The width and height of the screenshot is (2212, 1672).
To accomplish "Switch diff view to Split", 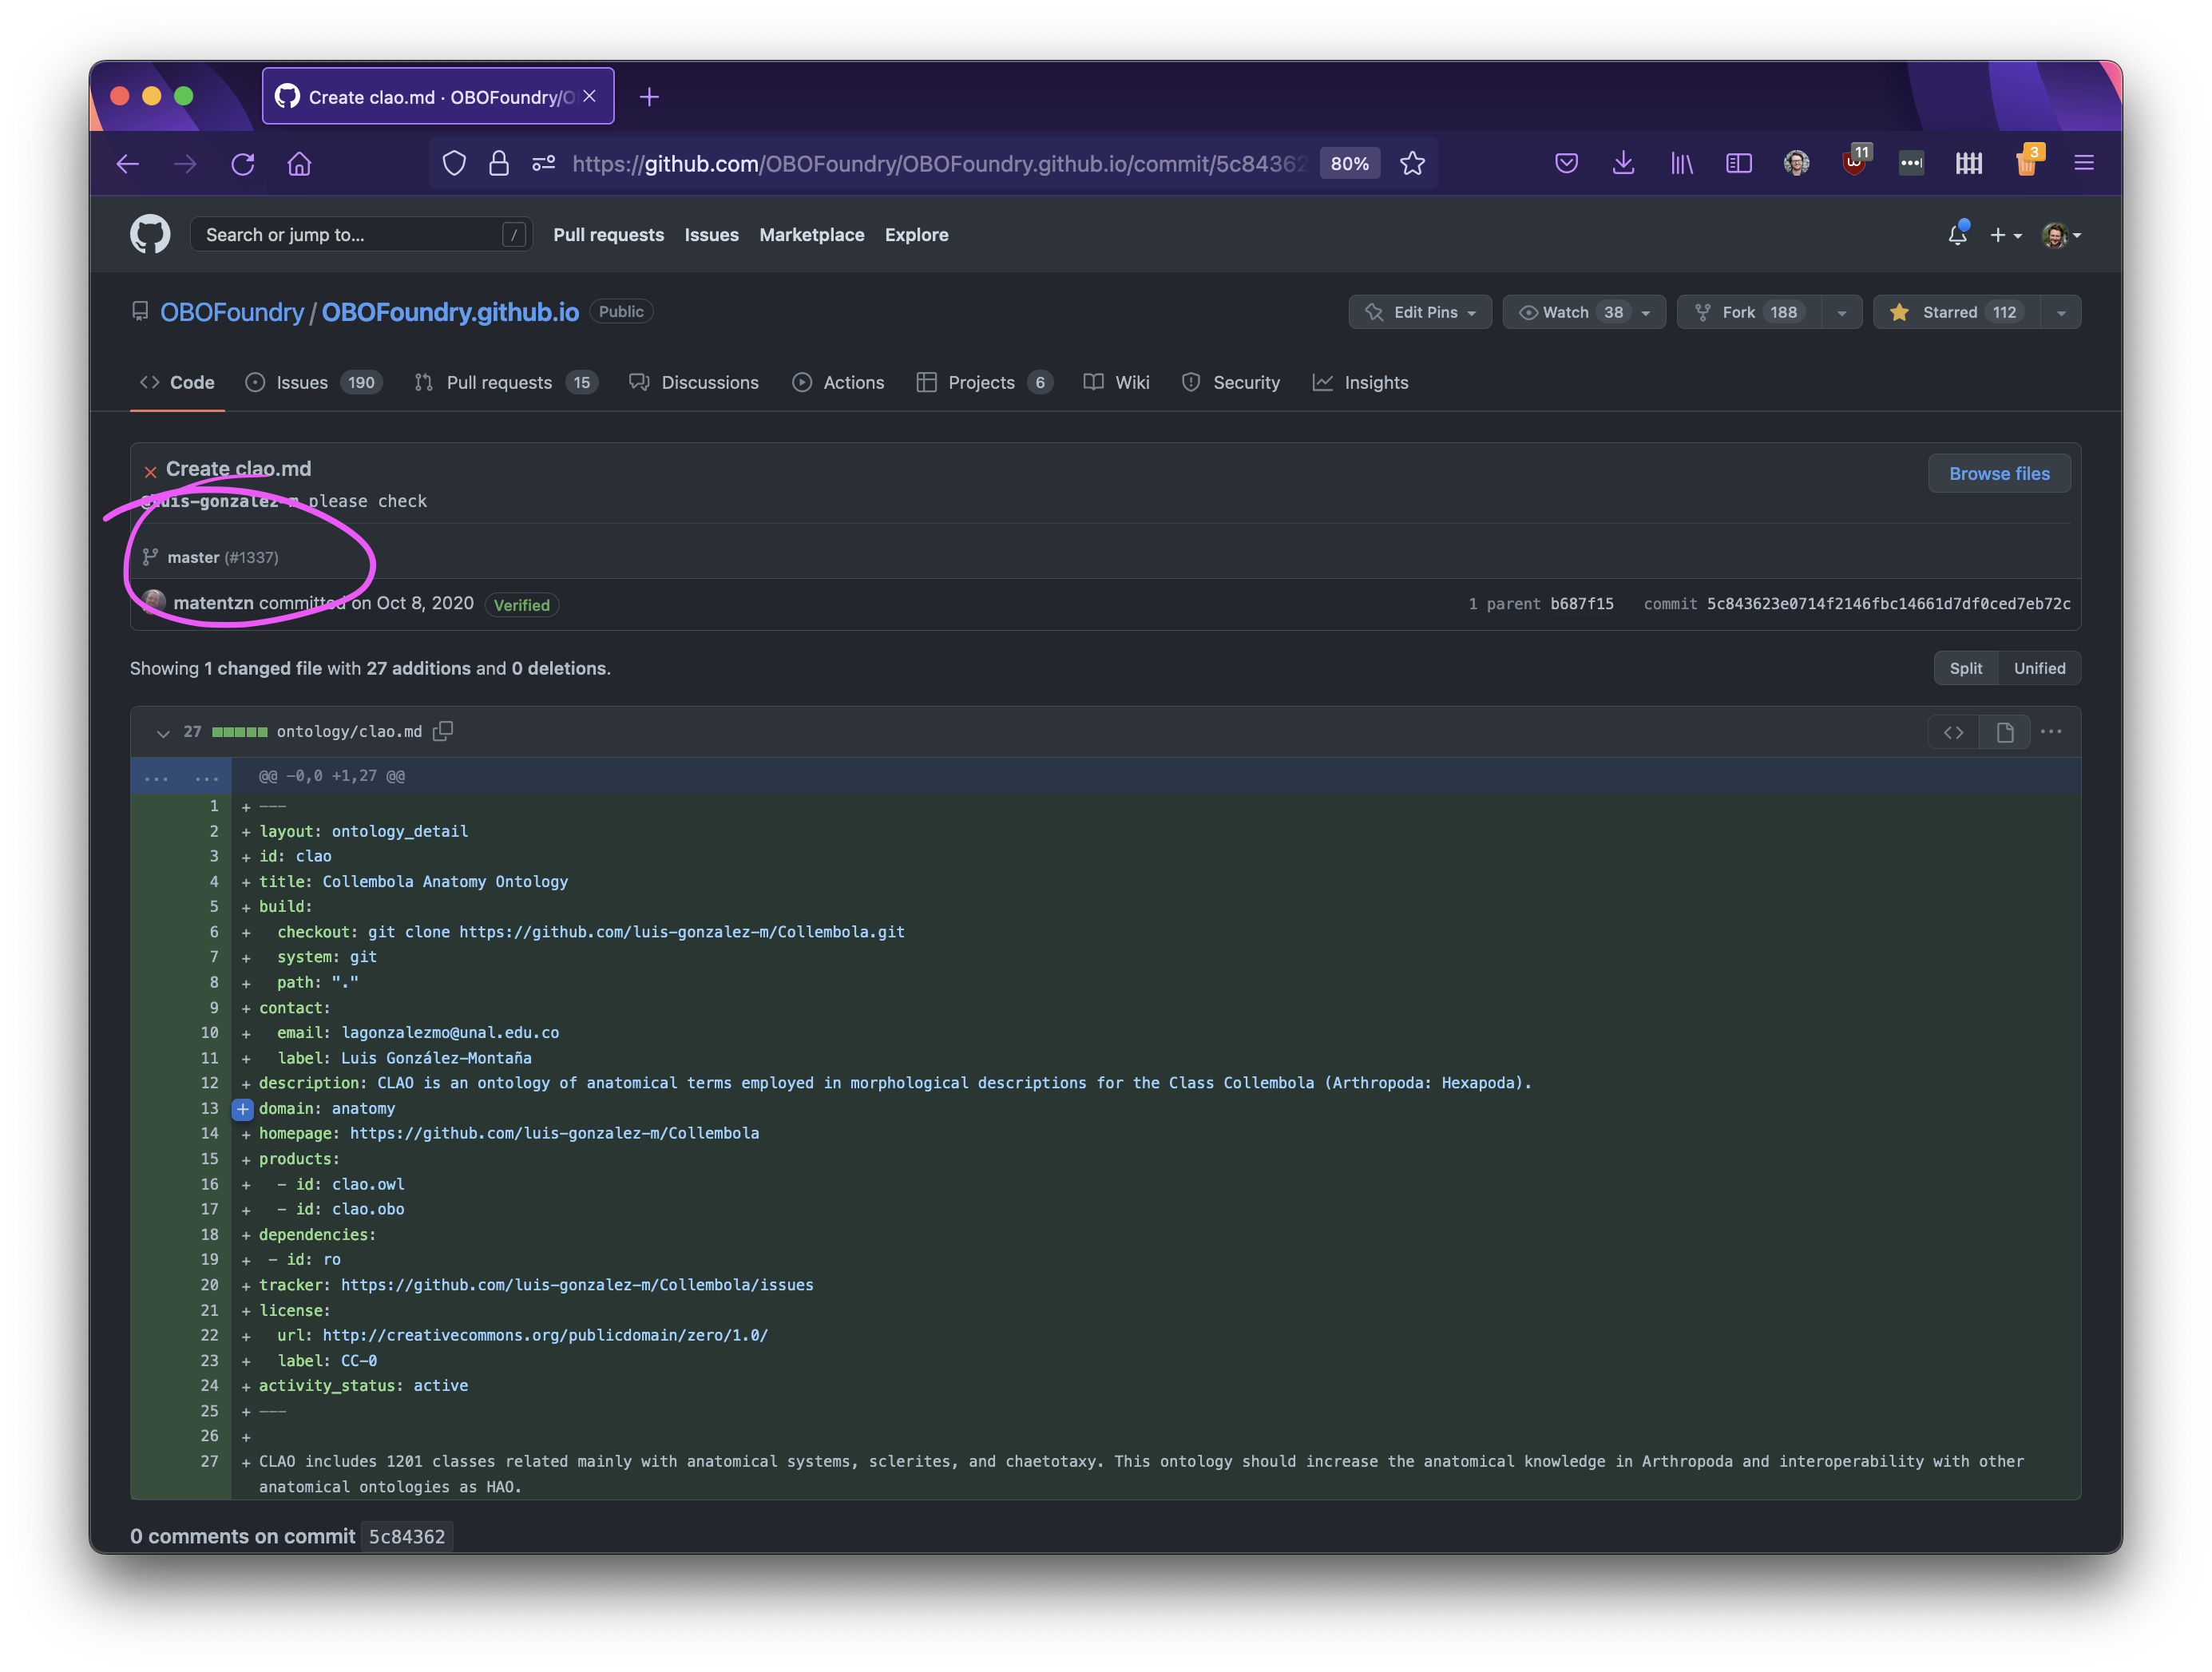I will 1965,668.
